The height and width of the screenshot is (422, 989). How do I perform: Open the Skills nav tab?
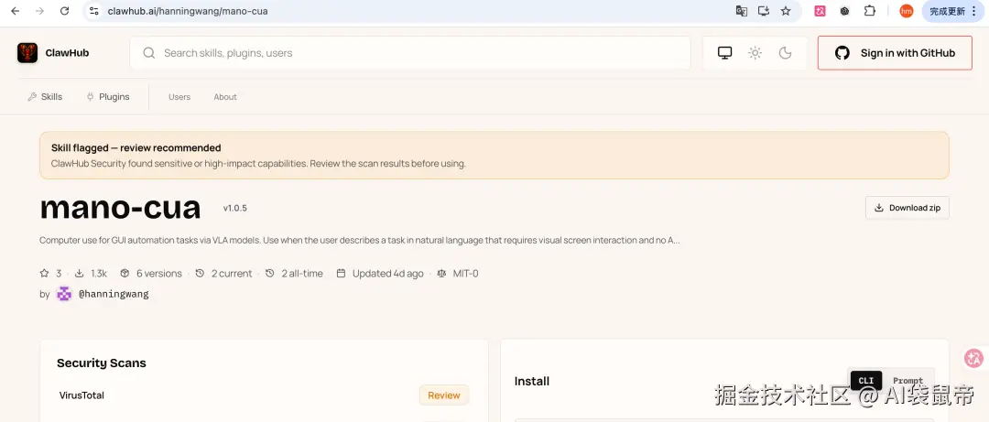[x=45, y=96]
